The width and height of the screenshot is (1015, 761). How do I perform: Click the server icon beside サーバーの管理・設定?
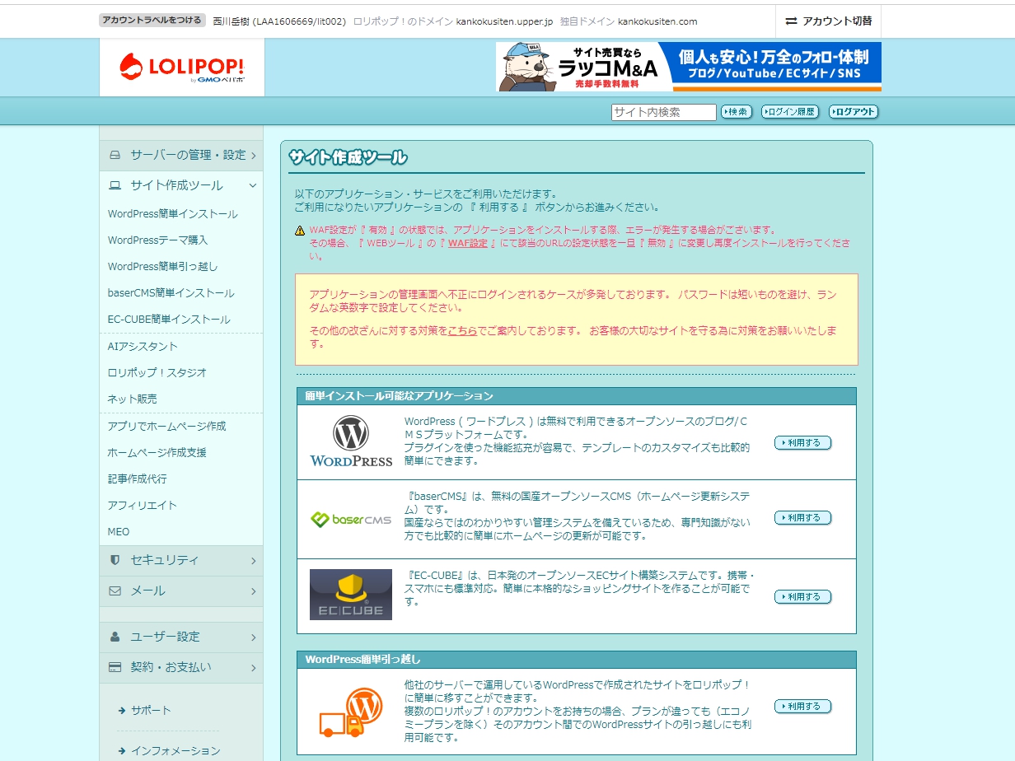pyautogui.click(x=115, y=155)
